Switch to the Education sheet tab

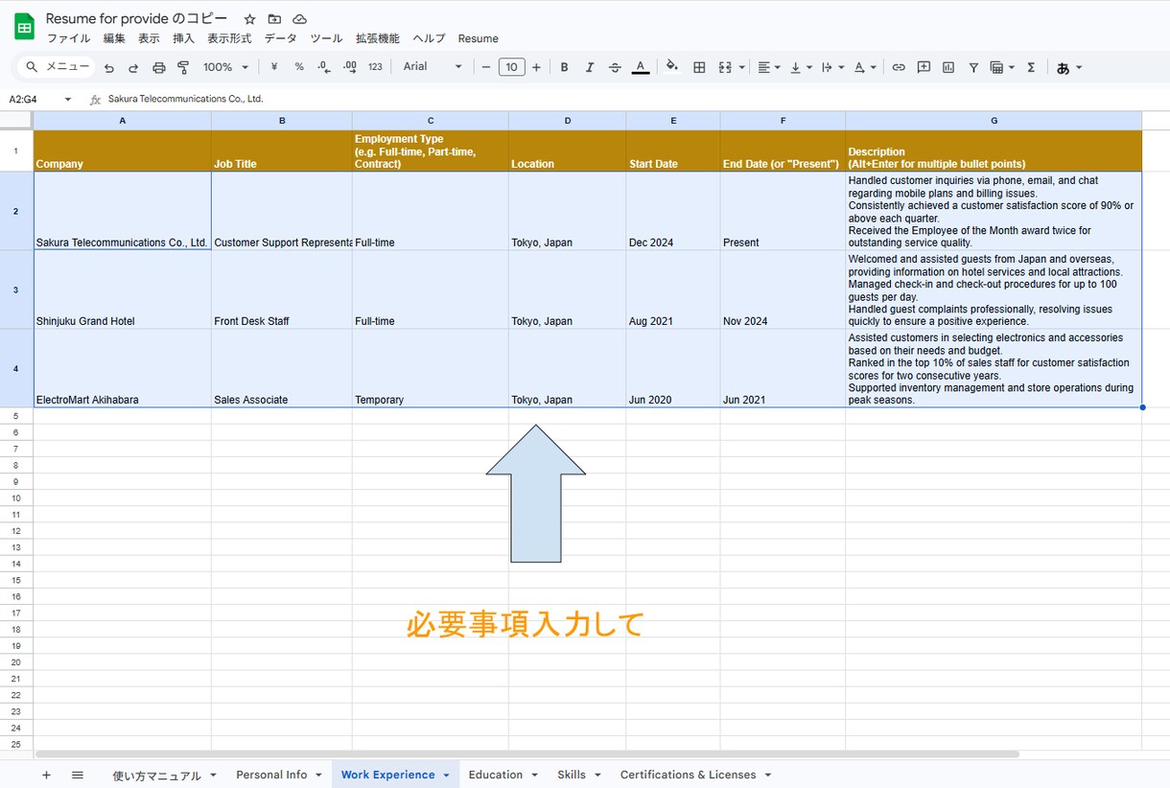pyautogui.click(x=503, y=775)
